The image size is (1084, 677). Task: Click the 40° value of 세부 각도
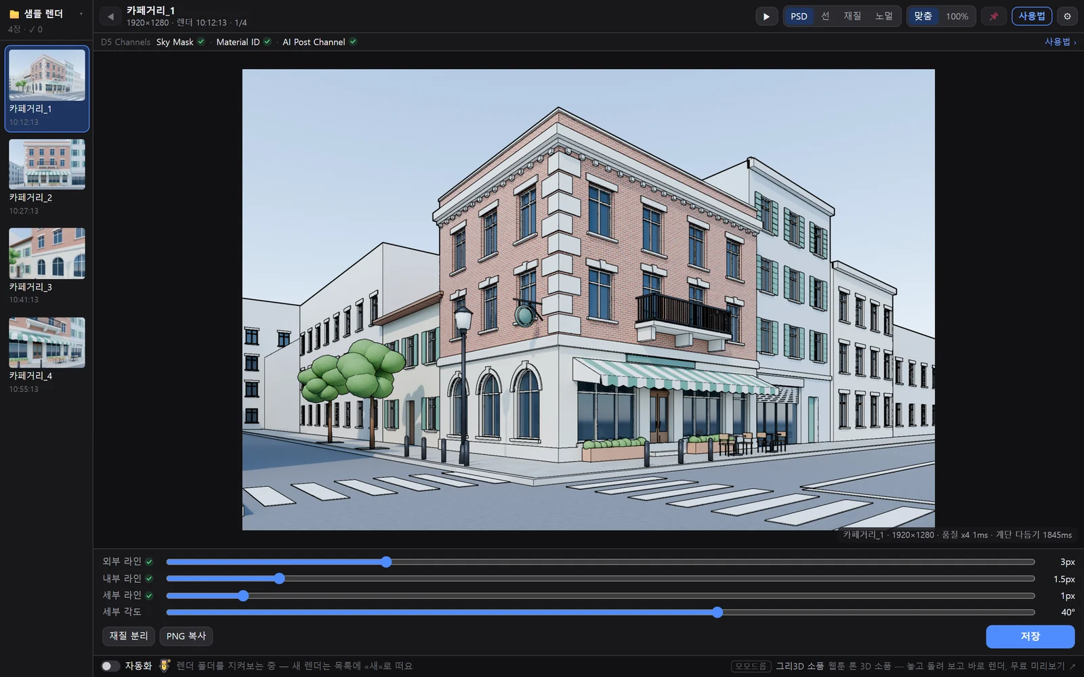tap(1068, 612)
